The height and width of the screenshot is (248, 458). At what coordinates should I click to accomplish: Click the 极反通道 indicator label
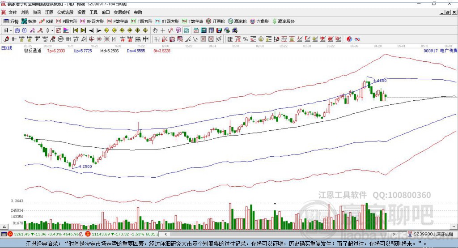(x=33, y=51)
